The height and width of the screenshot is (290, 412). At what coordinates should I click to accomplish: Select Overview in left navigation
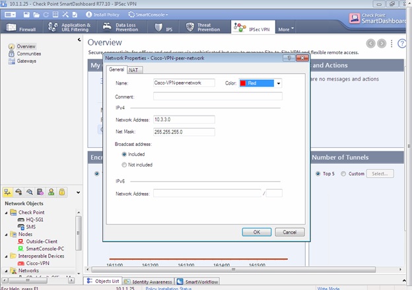[x=26, y=46]
